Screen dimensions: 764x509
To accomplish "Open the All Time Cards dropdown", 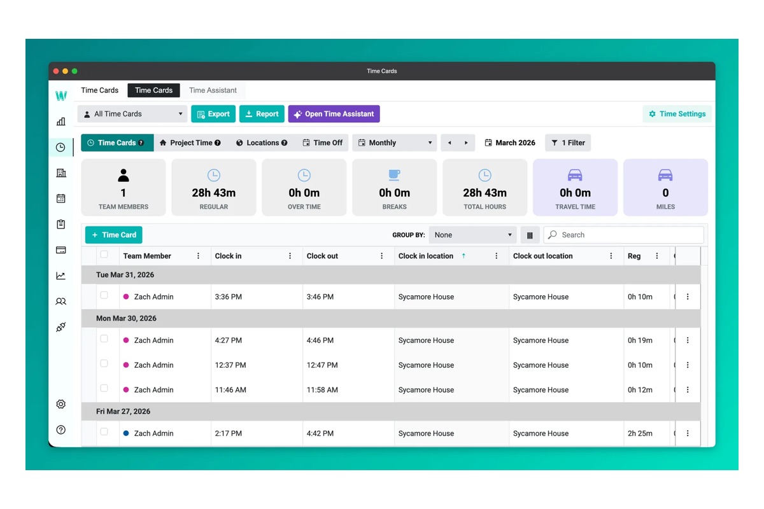I will point(132,114).
